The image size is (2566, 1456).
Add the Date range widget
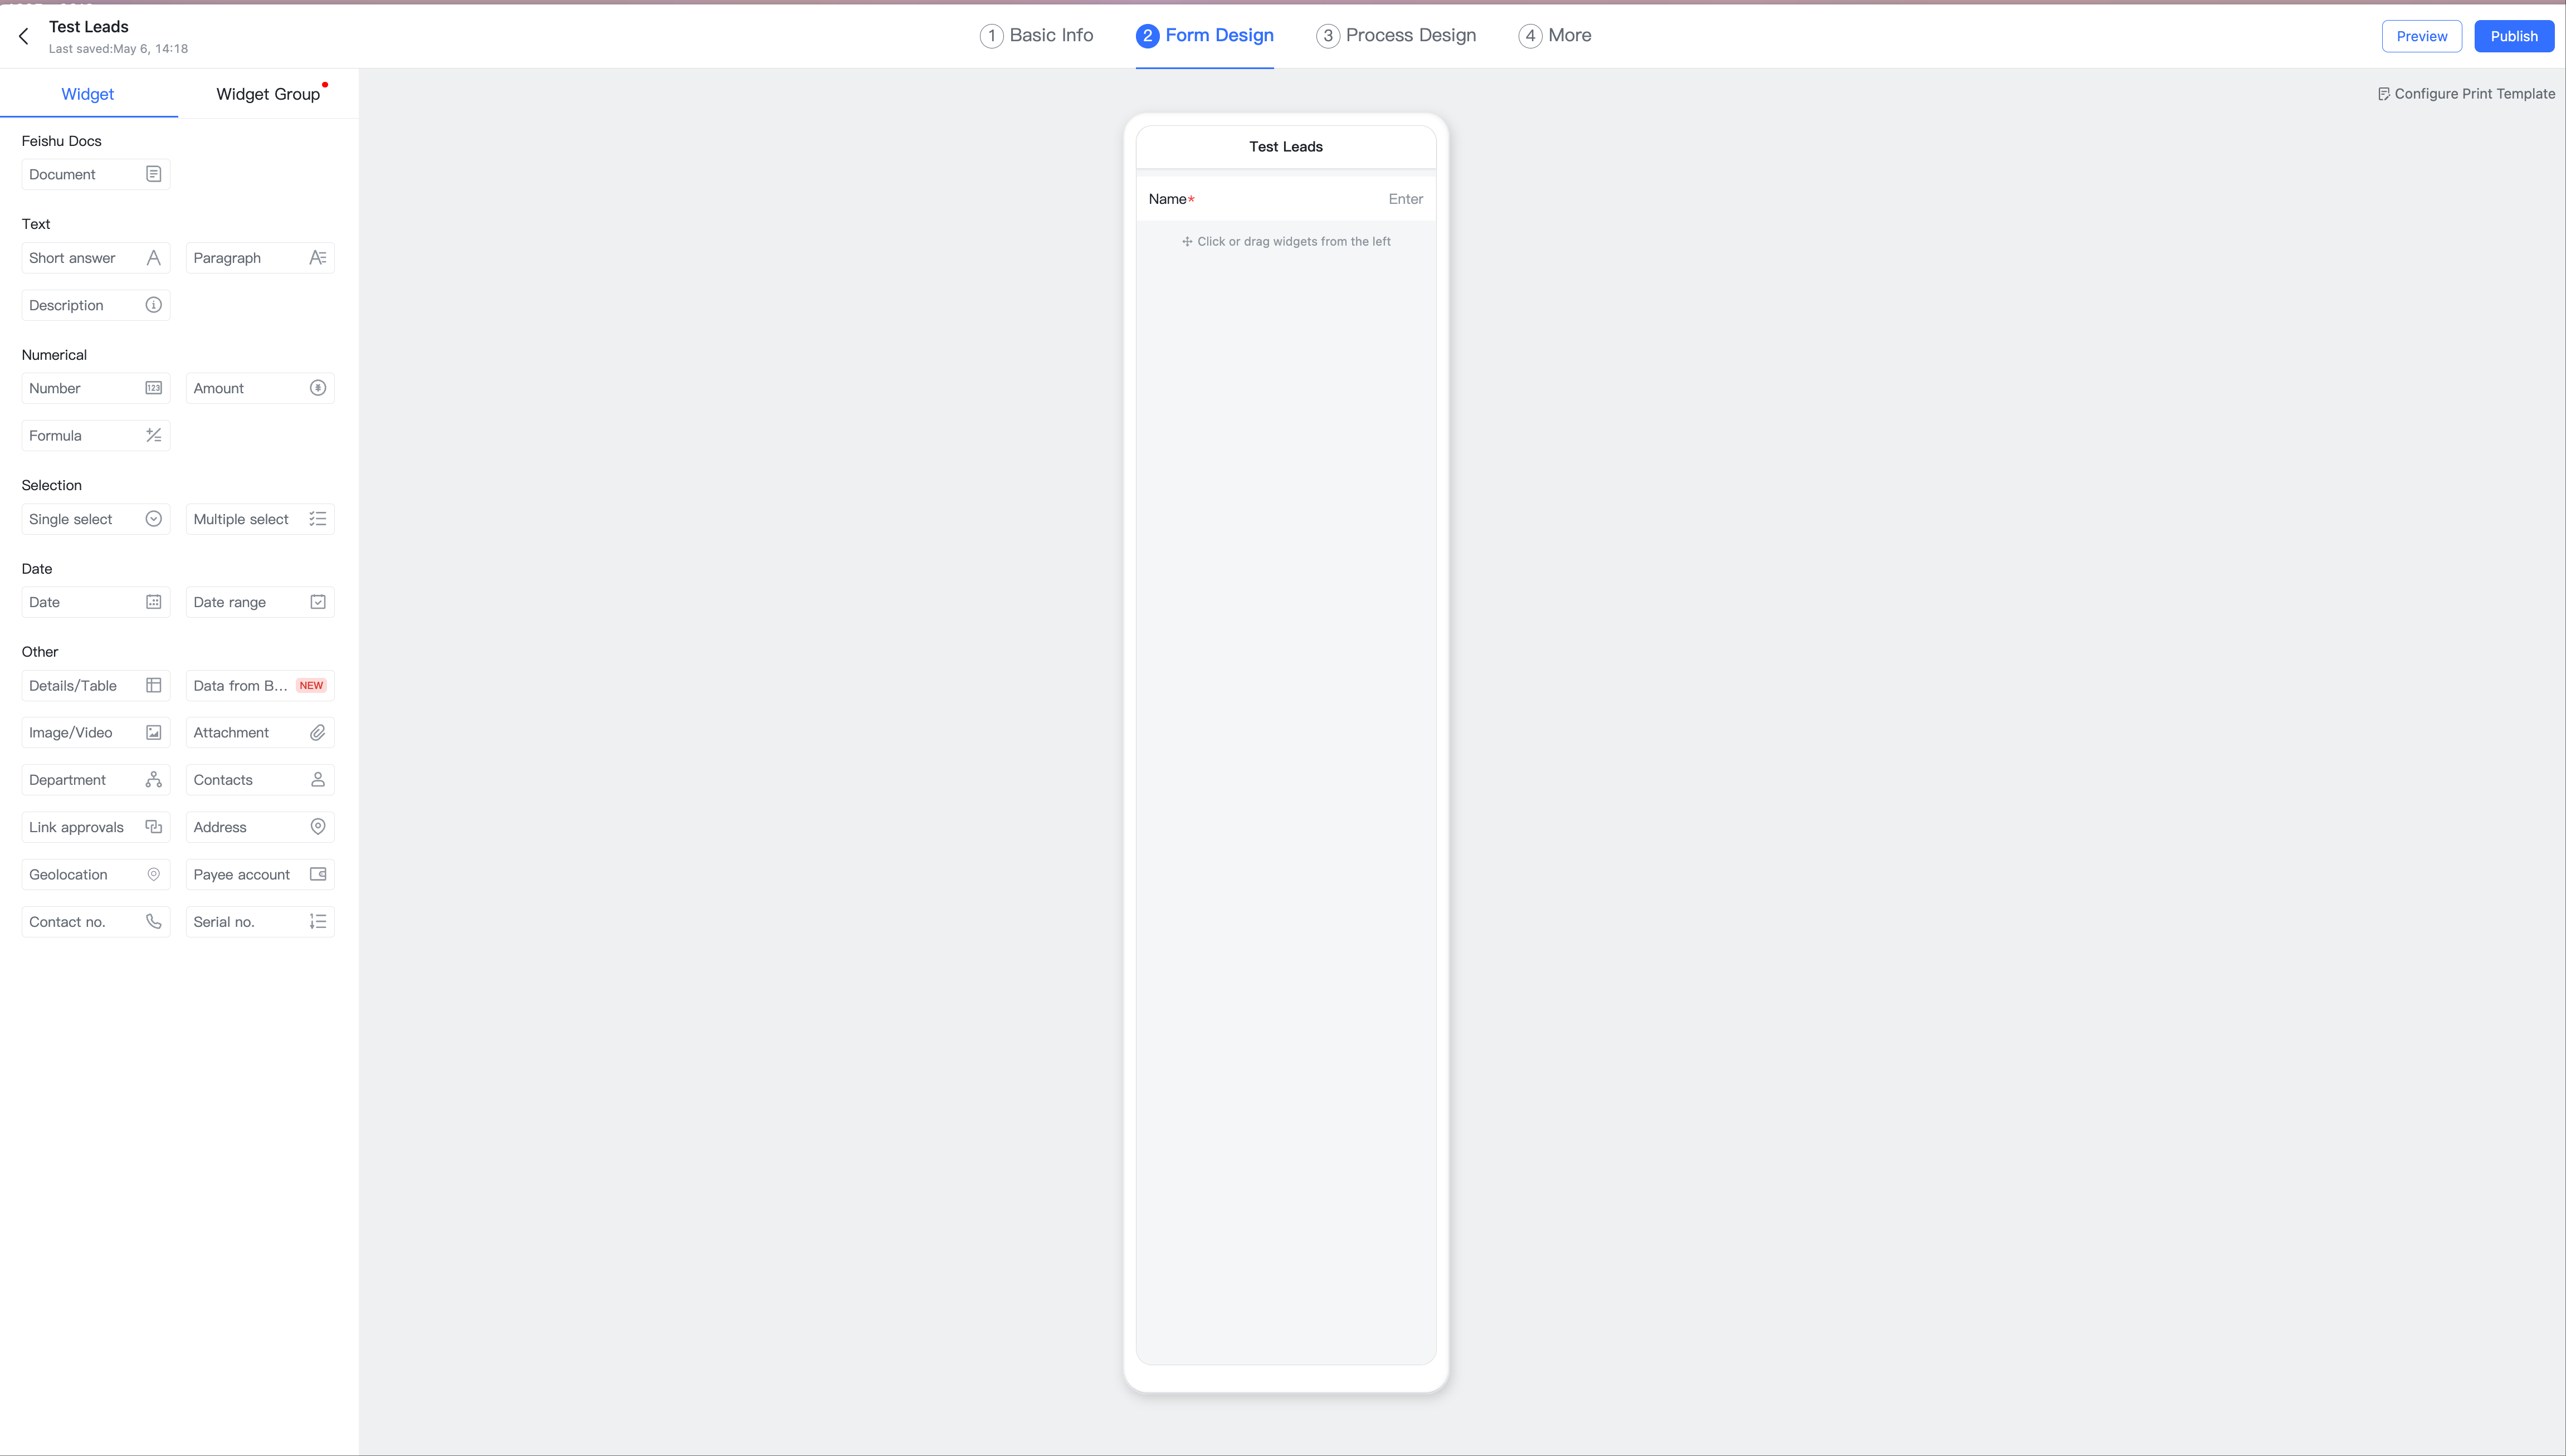point(259,602)
